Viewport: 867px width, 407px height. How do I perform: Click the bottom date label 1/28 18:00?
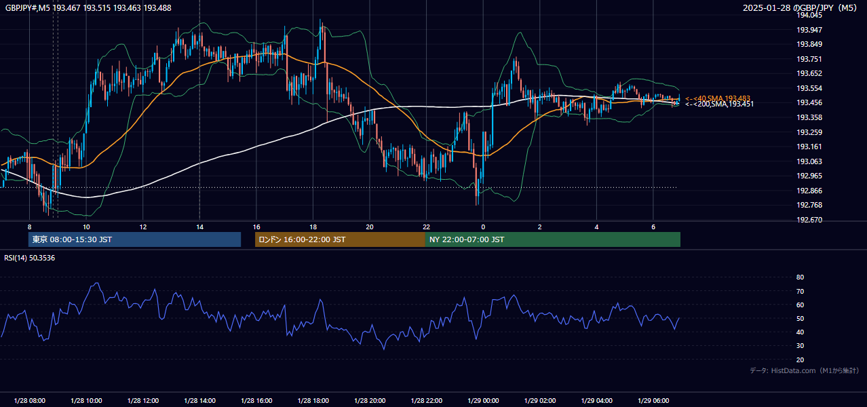tap(313, 401)
